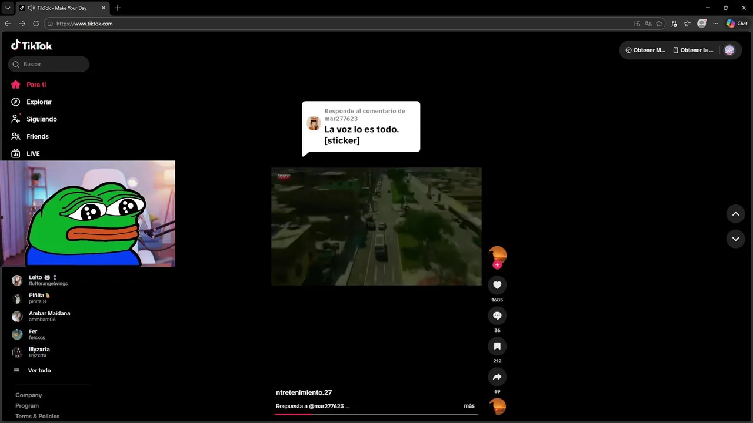Go to previous video with up chevron
753x423 pixels.
click(735, 214)
